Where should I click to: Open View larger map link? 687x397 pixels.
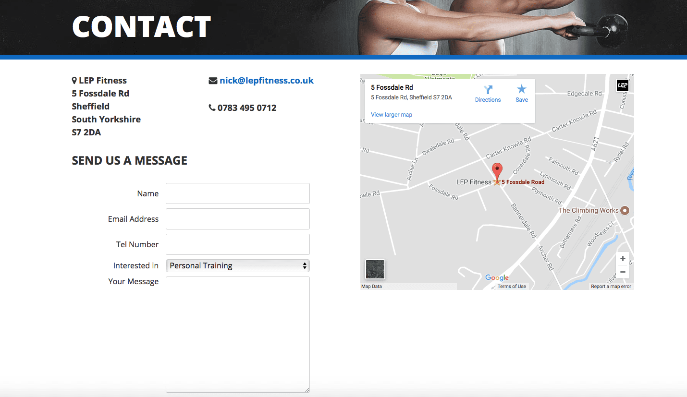click(x=392, y=115)
